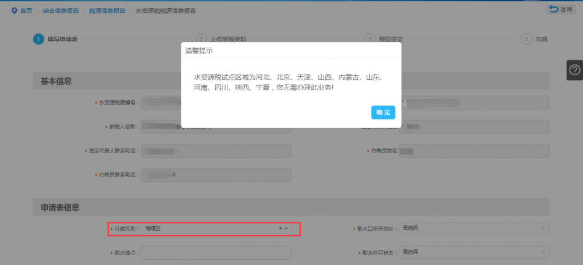
Task: Click the 取水地点 input field
Action: tap(216, 253)
